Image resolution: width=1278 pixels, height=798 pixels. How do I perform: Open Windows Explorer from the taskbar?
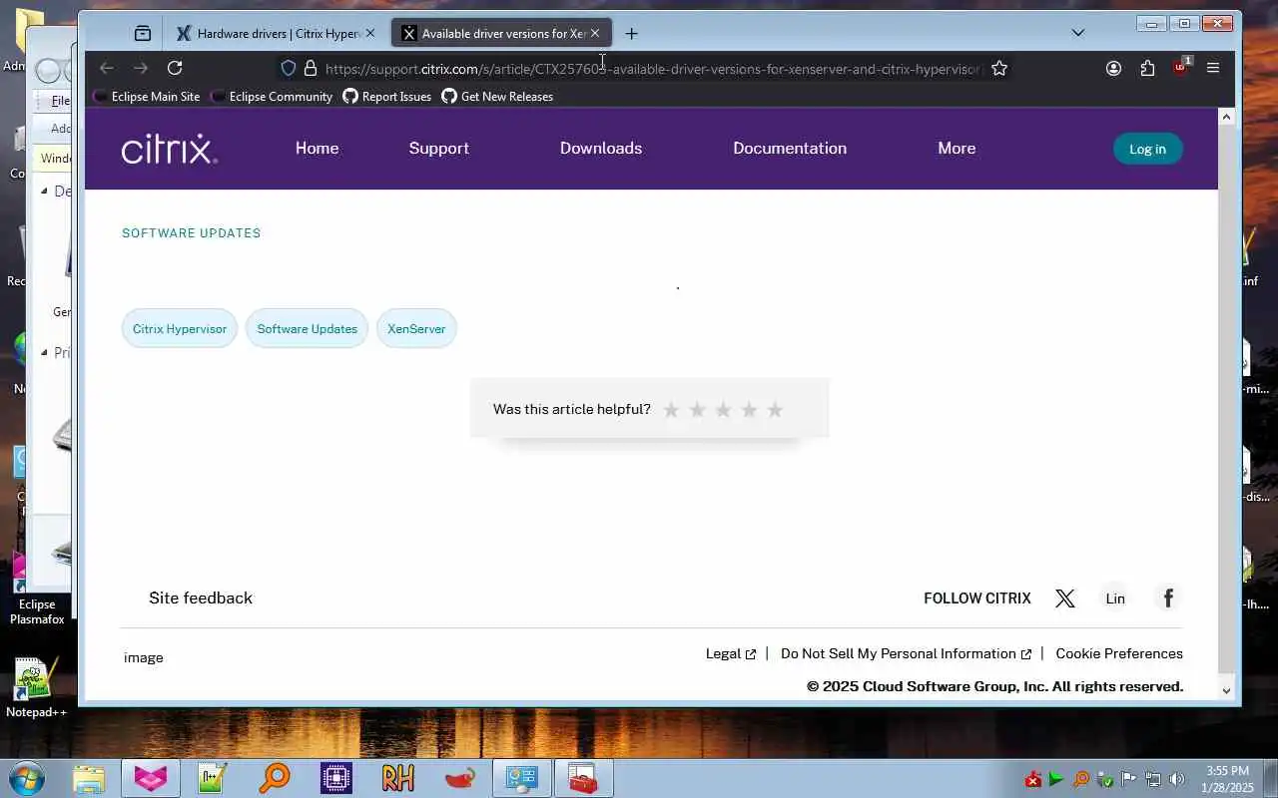click(x=89, y=778)
